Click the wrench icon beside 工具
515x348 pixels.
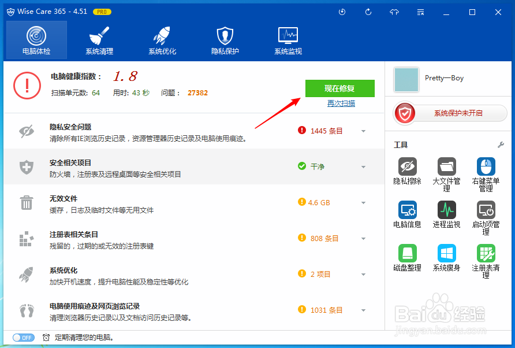click(501, 145)
